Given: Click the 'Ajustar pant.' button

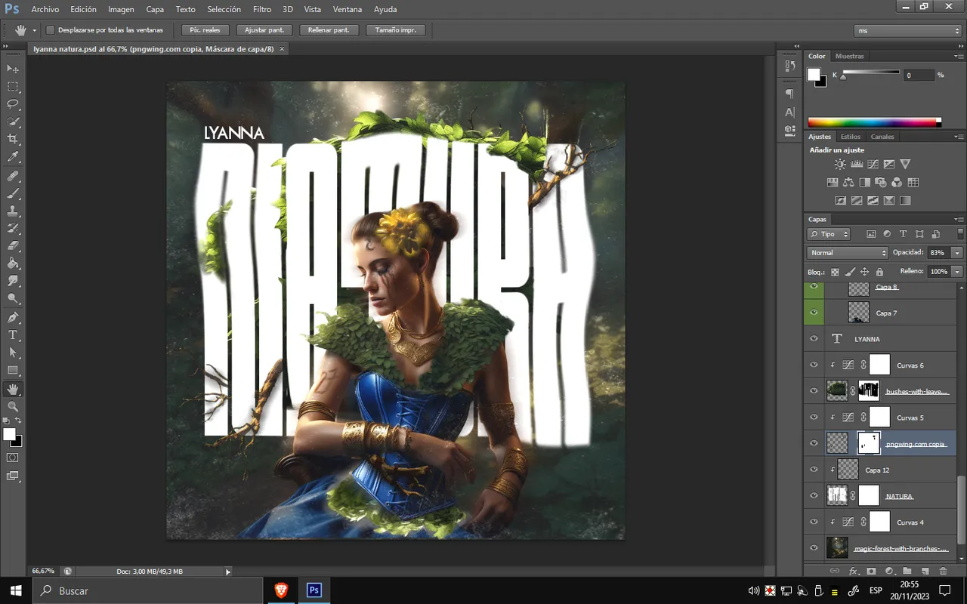Looking at the screenshot, I should [x=264, y=30].
